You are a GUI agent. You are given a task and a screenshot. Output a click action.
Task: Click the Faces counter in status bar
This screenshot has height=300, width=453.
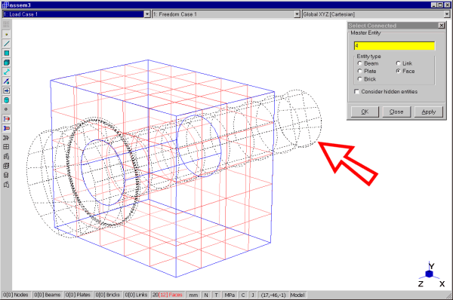[x=168, y=295]
